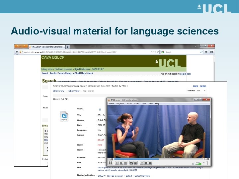Open the browser bookmarks menu icon
The width and height of the screenshot is (239, 179).
(212, 52)
